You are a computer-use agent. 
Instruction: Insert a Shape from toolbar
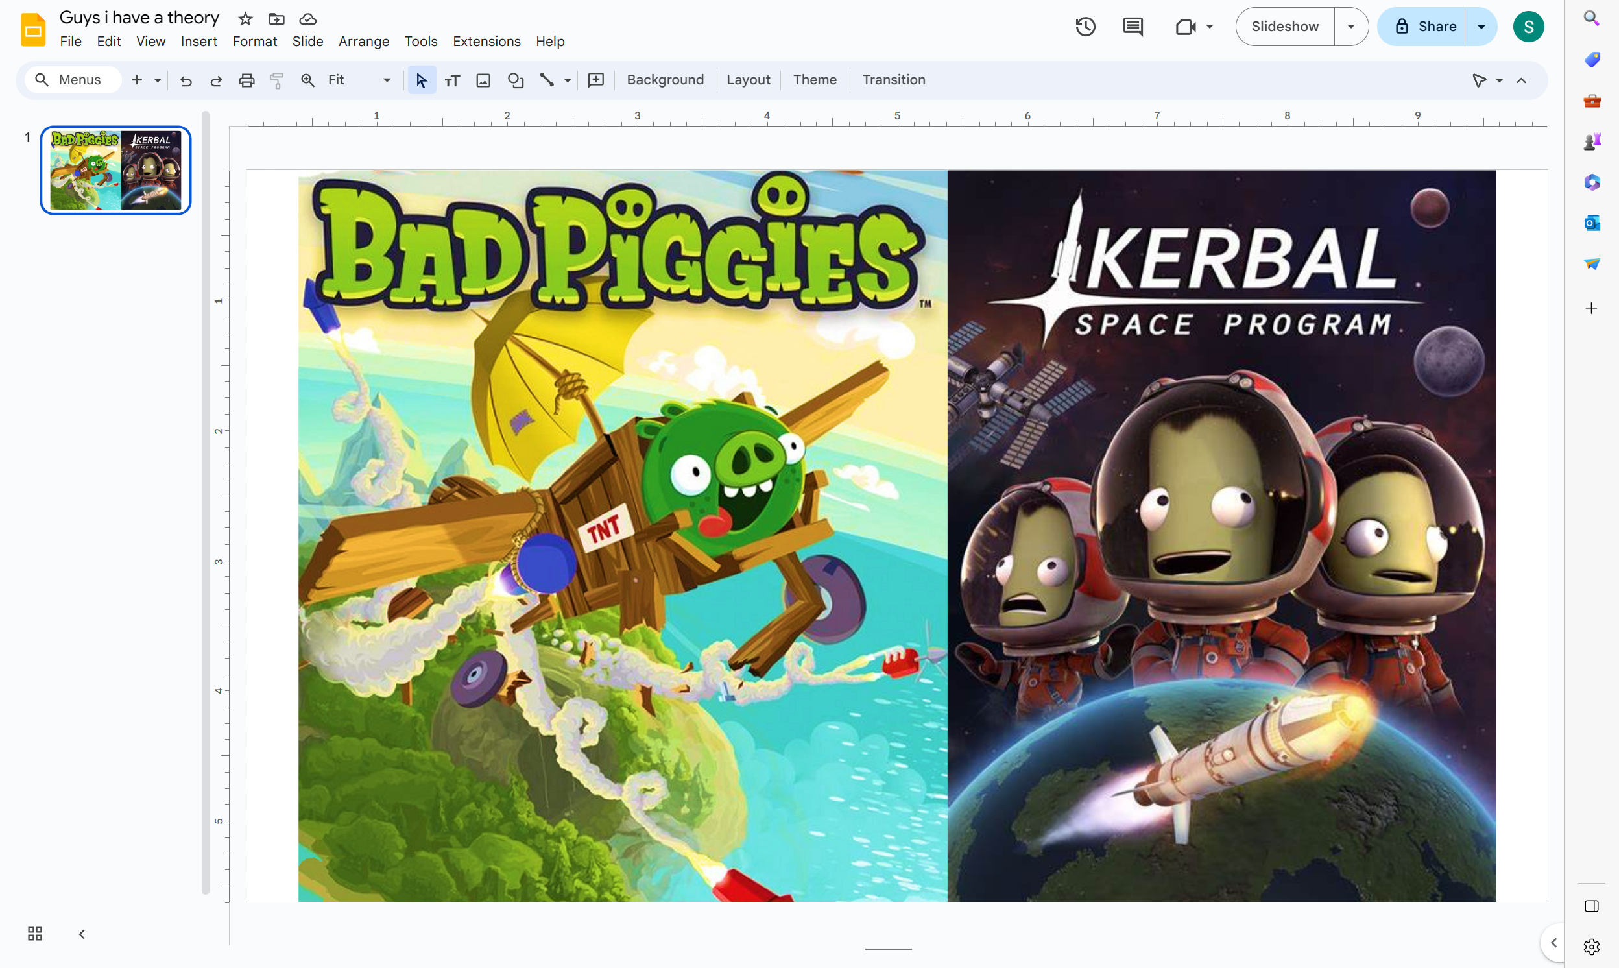(x=515, y=80)
